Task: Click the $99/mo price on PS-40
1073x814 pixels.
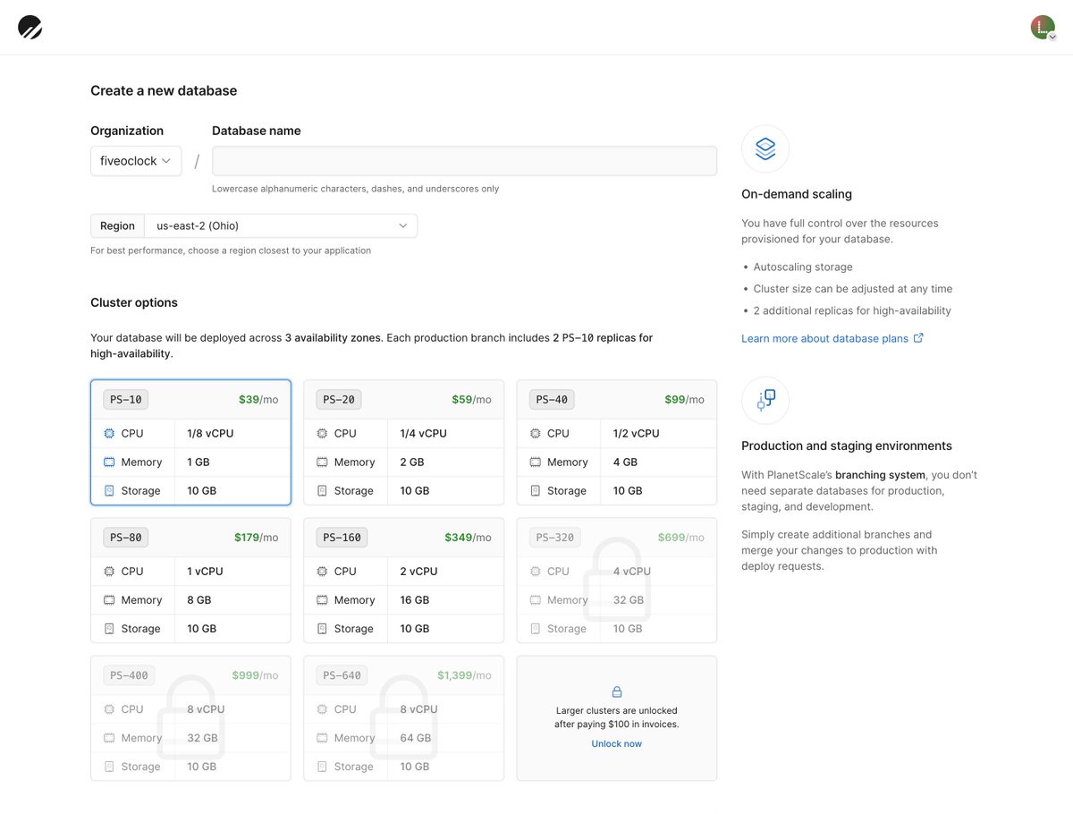Action: pos(684,400)
